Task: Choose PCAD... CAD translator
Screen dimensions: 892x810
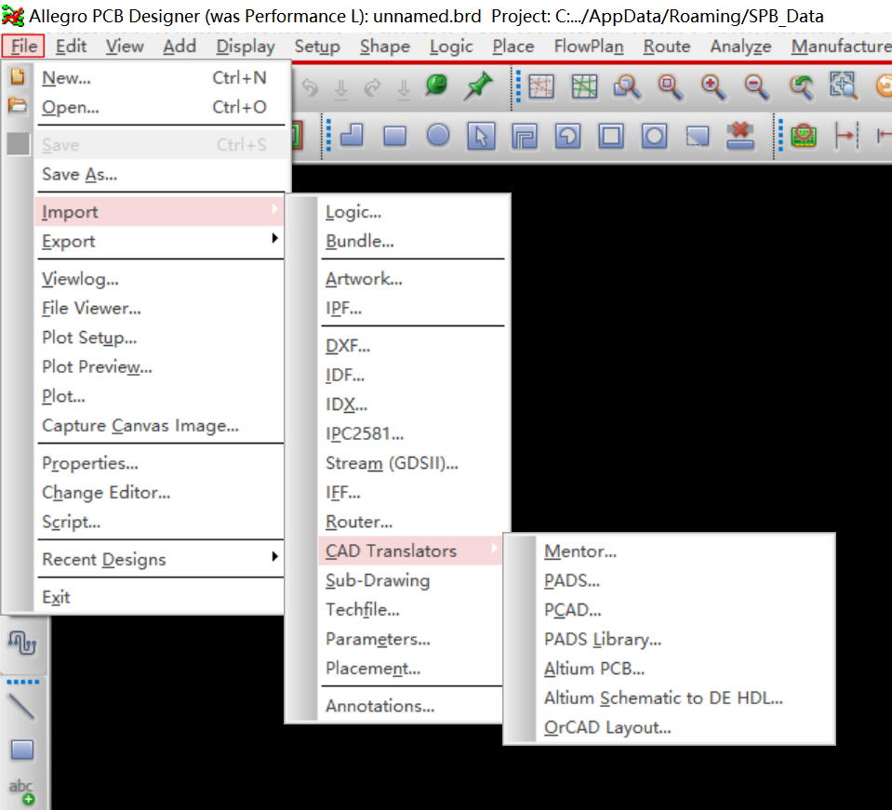Action: (685, 610)
